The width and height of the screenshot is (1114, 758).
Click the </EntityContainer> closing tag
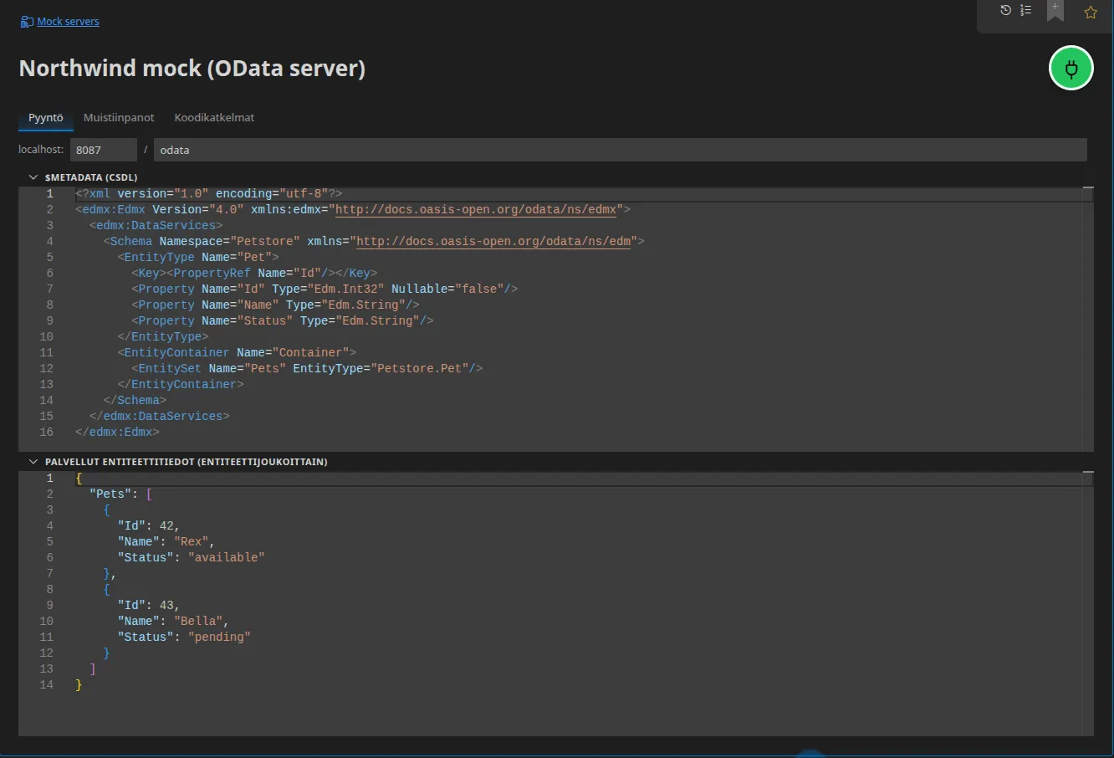pyautogui.click(x=181, y=384)
